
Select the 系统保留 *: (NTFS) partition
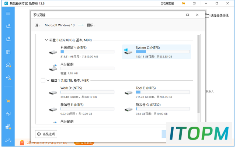click(81, 52)
